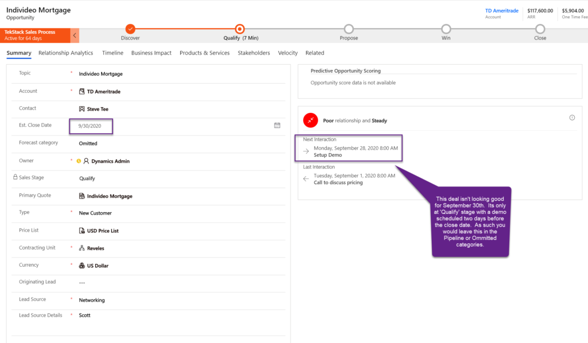588x343 pixels.
Task: Open the Lead Source Networking dropdown
Action: pos(92,300)
